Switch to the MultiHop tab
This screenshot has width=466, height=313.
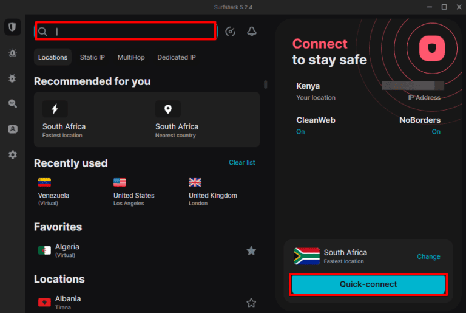tap(131, 57)
